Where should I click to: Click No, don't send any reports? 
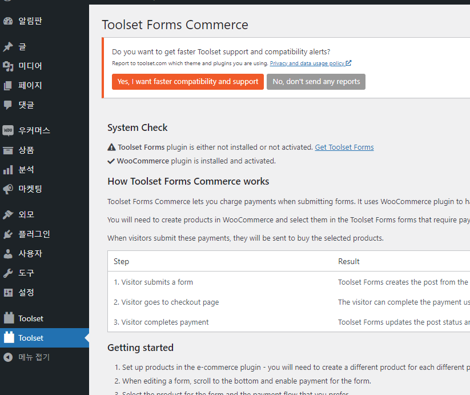tap(316, 82)
